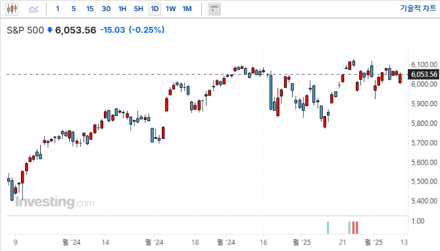Click the 6,000.00 price axis label
This screenshot has width=440, height=251.
tap(424, 84)
